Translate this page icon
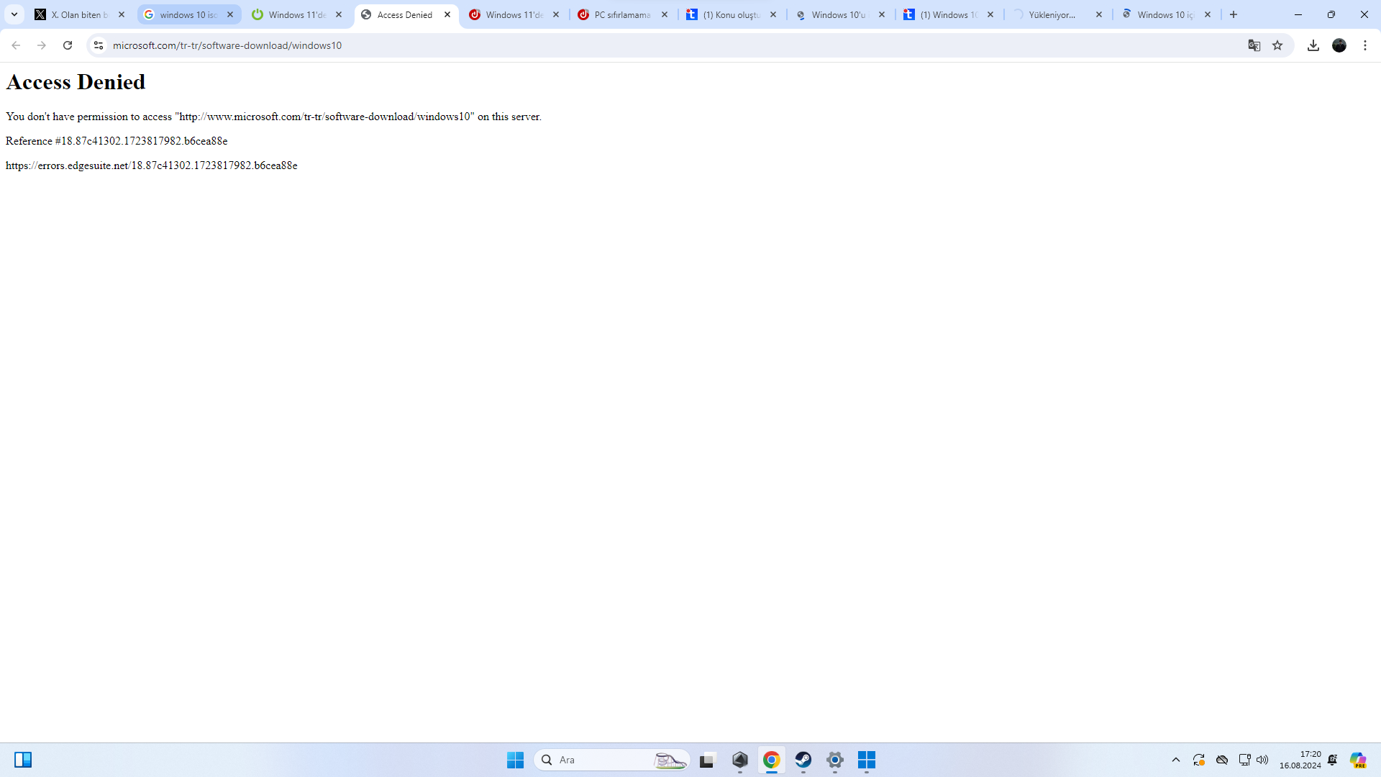 [1254, 45]
